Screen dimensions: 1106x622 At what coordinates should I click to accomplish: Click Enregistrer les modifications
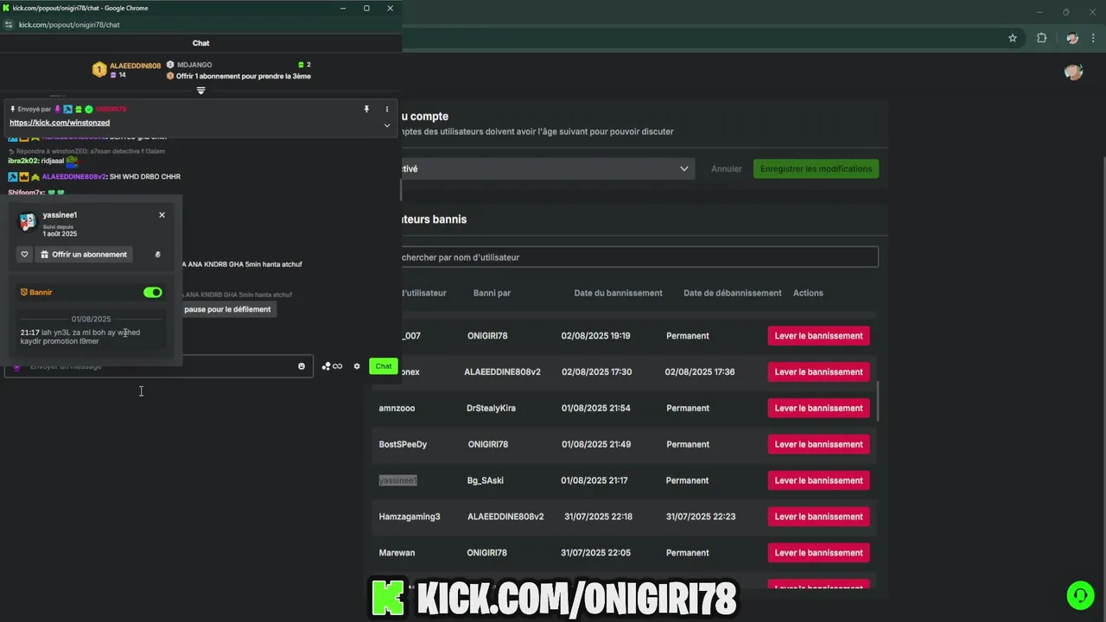(x=816, y=168)
